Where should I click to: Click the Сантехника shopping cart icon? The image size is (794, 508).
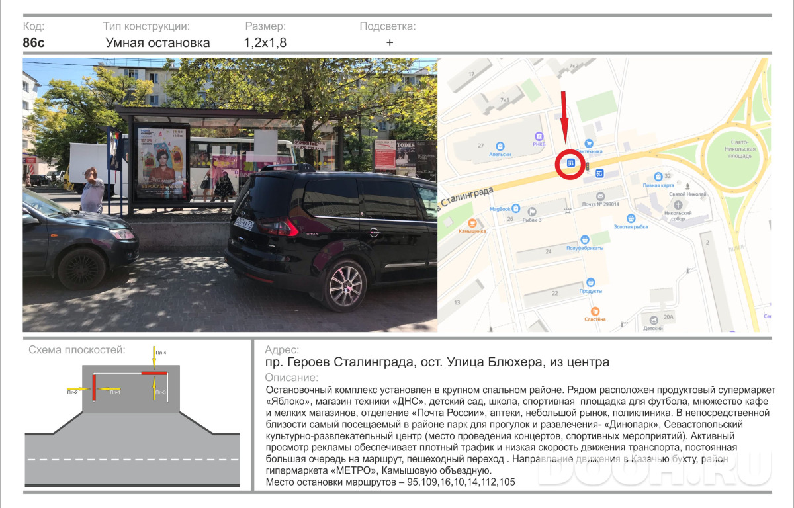[589, 143]
